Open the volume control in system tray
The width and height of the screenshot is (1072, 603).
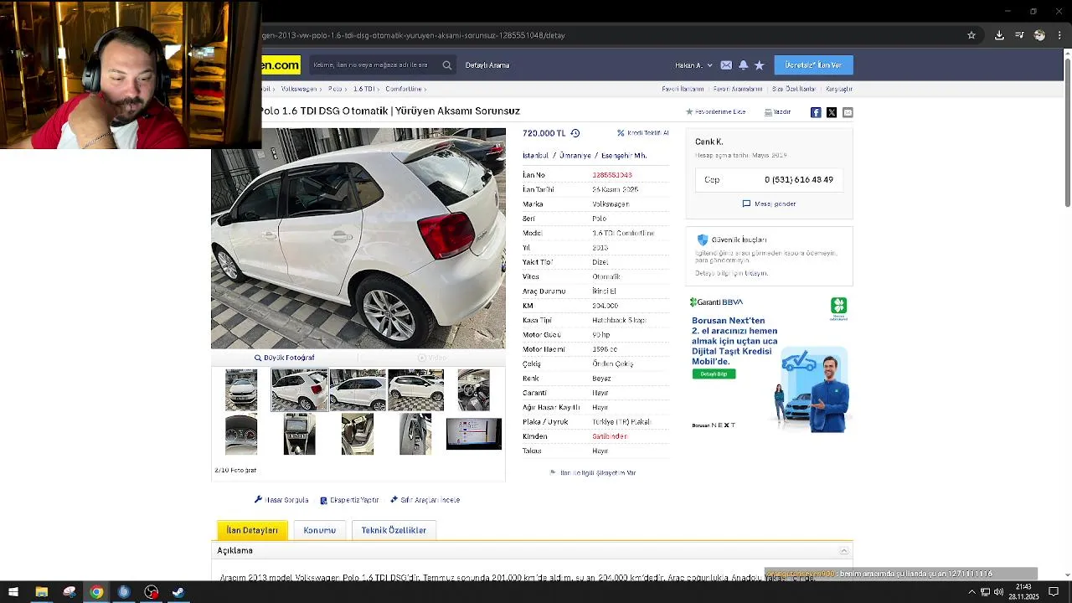pyautogui.click(x=998, y=592)
